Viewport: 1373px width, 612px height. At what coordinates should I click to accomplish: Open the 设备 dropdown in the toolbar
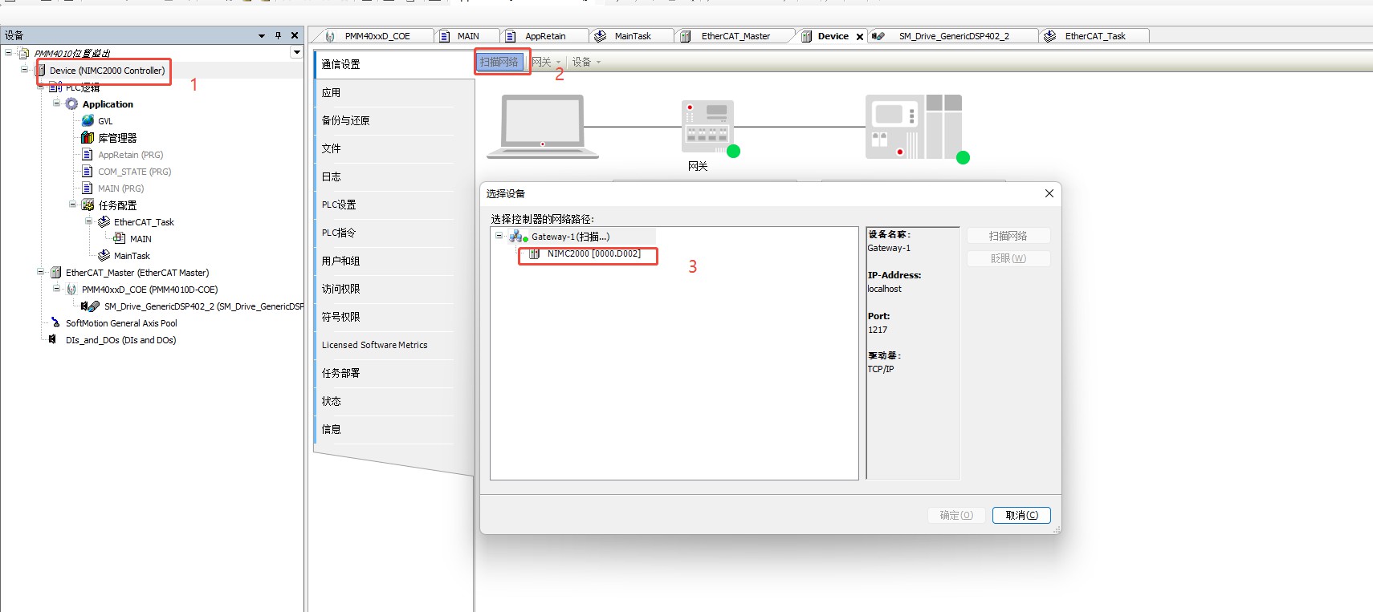tap(586, 62)
